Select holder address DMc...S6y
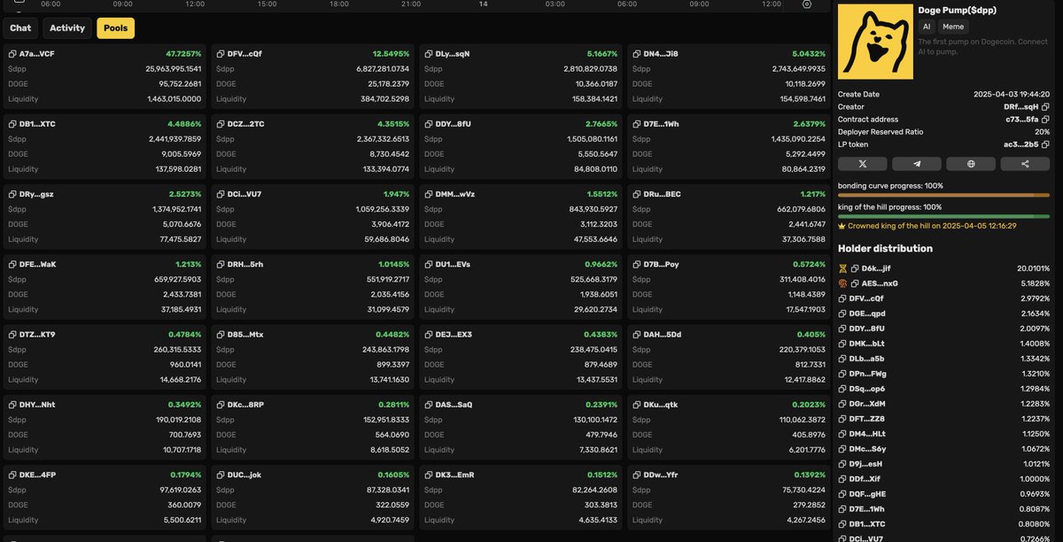Screen dimensions: 1063x542 [867, 449]
